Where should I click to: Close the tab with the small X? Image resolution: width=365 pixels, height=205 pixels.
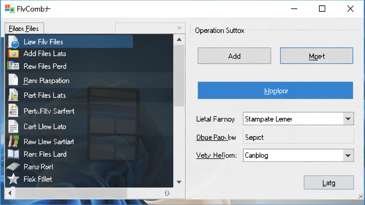click(179, 28)
